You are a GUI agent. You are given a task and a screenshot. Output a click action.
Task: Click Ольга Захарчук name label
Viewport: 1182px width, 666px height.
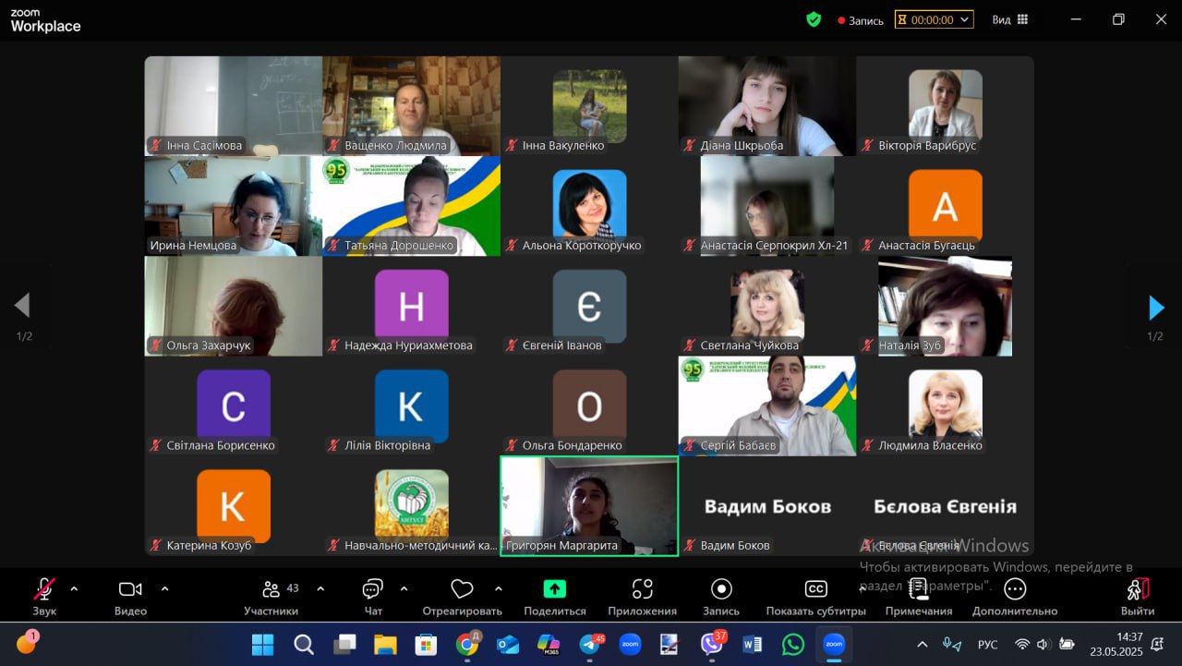pyautogui.click(x=209, y=345)
